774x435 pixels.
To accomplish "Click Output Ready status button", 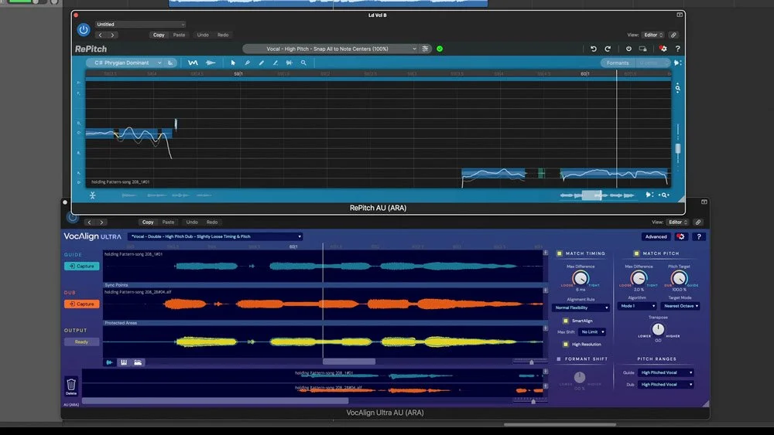I will click(x=82, y=342).
